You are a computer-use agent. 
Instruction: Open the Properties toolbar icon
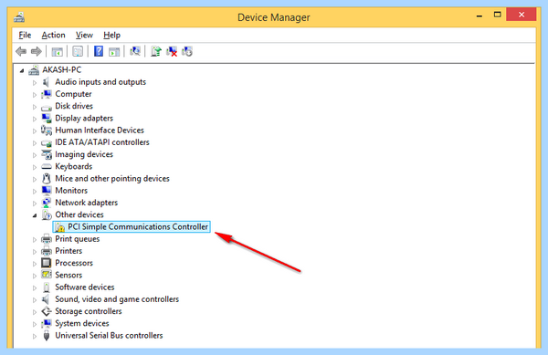78,52
